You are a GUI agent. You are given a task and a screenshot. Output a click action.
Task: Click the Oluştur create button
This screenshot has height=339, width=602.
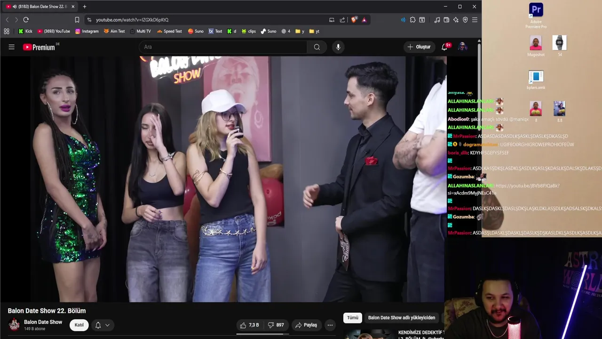(419, 47)
